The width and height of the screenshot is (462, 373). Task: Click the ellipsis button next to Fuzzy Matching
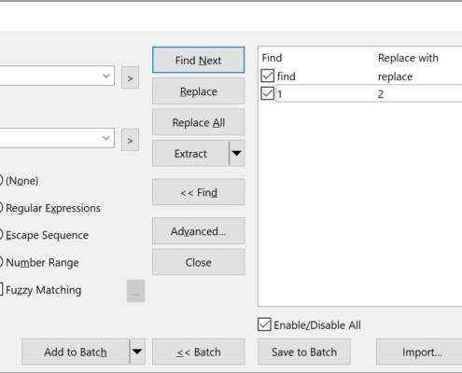(135, 291)
